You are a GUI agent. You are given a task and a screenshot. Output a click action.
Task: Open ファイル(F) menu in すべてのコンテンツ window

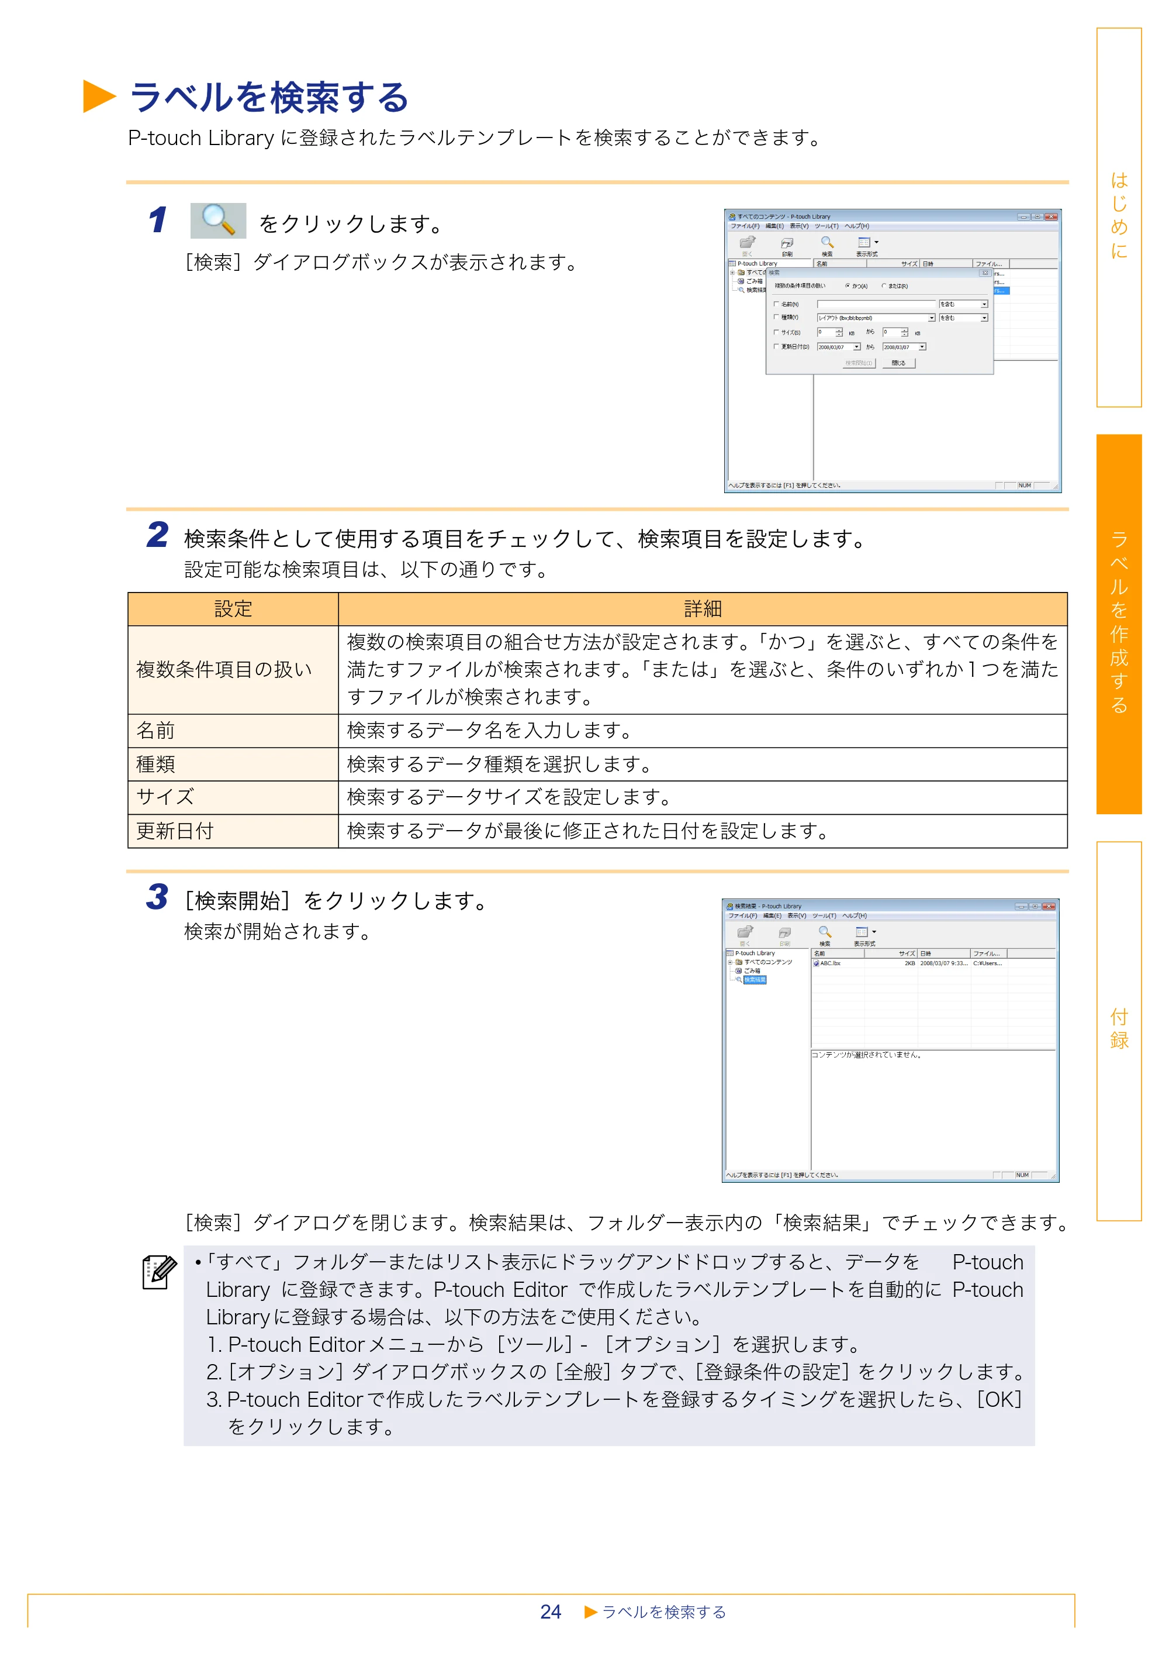745,226
